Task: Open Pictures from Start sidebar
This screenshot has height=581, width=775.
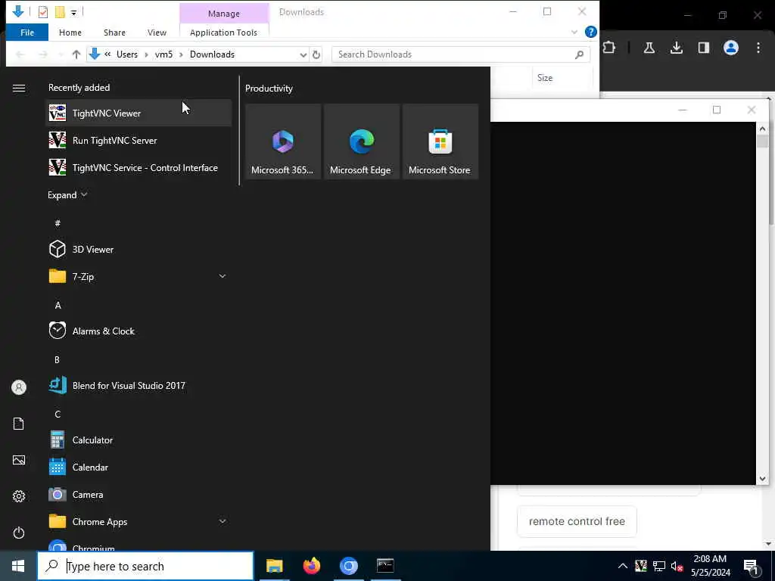Action: 19,460
